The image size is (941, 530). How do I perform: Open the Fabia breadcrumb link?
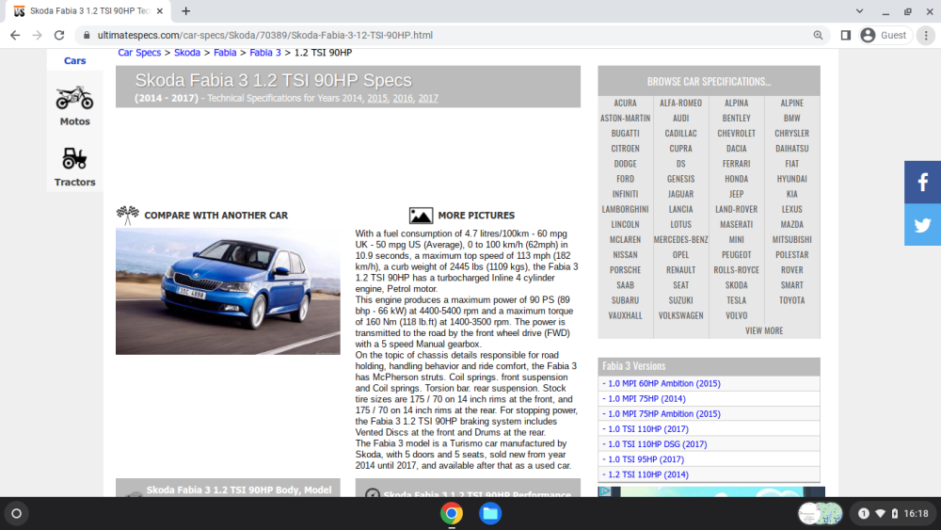(225, 53)
